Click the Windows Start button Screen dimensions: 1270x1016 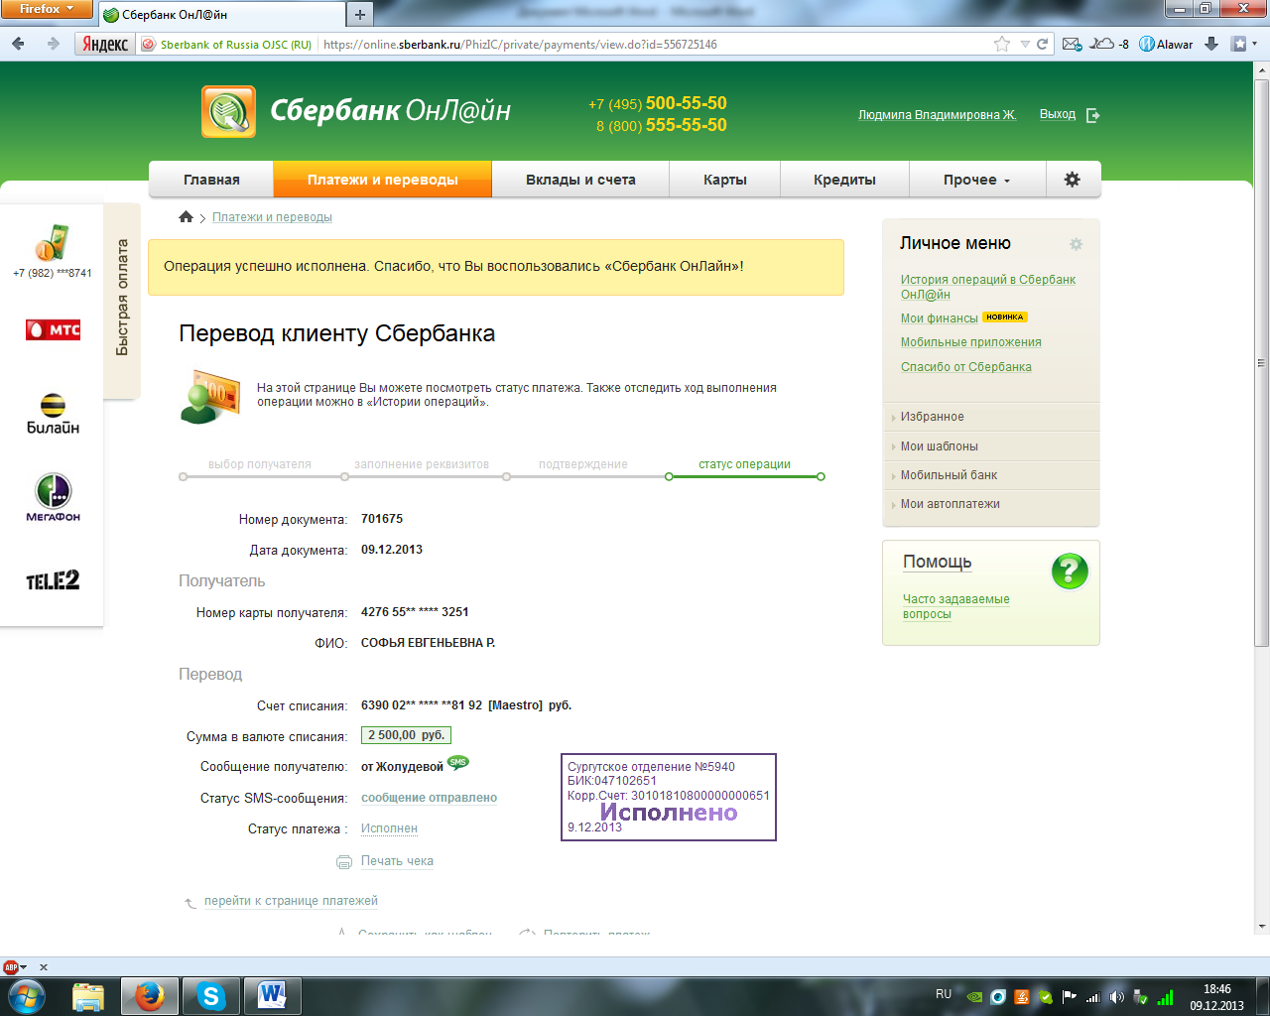tap(27, 995)
